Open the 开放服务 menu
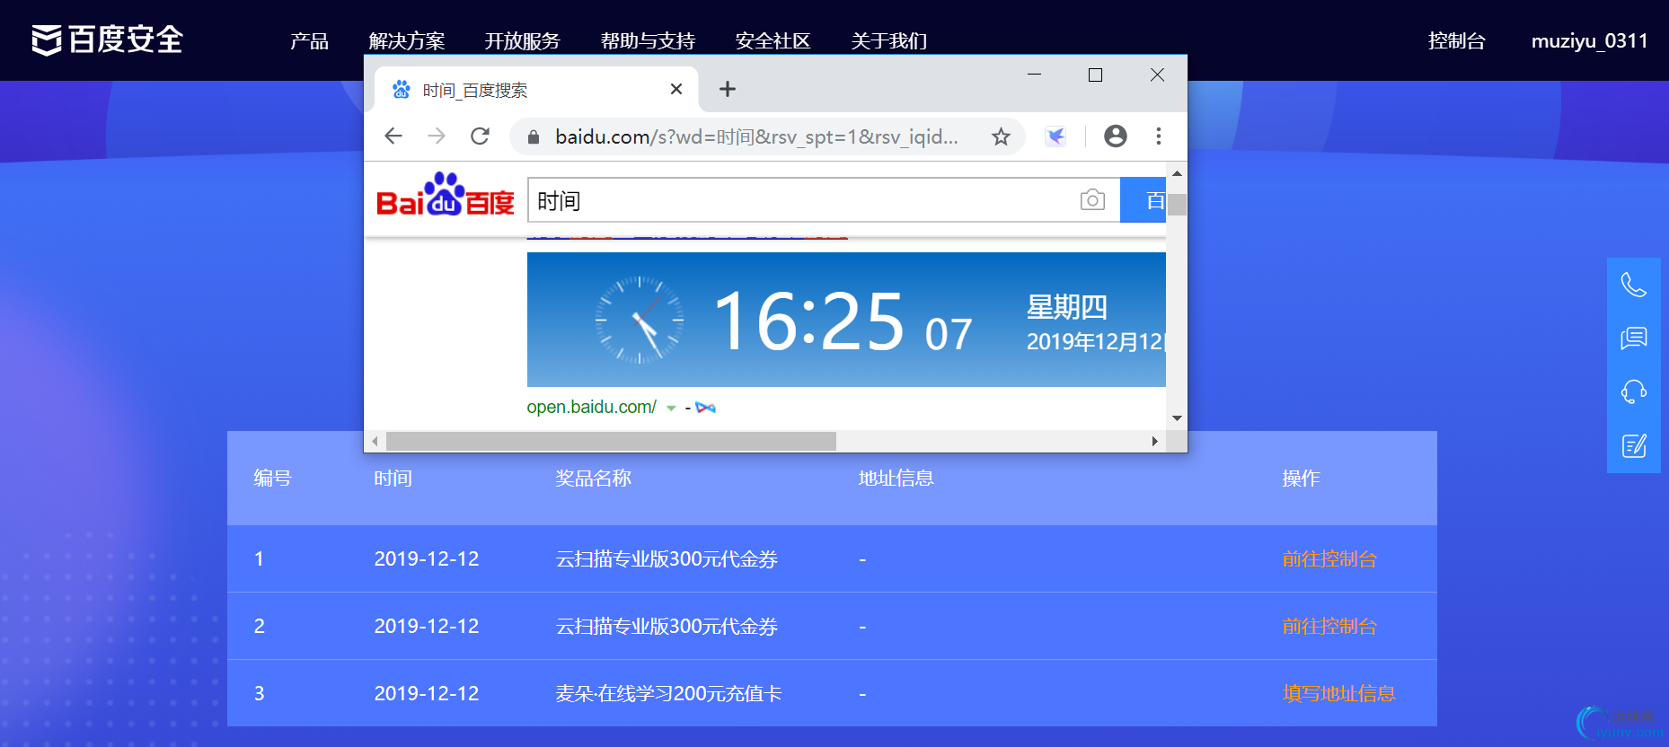This screenshot has height=747, width=1669. pos(523,41)
